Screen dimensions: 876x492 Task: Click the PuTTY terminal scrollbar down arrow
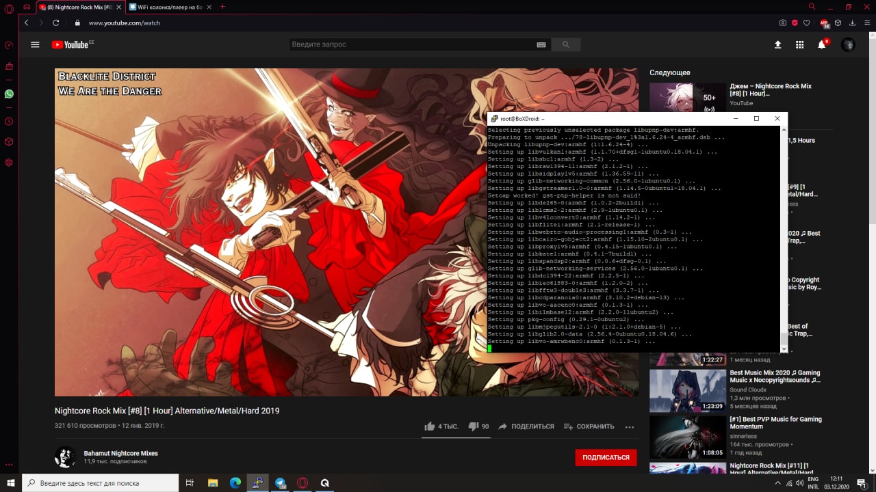pyautogui.click(x=784, y=348)
